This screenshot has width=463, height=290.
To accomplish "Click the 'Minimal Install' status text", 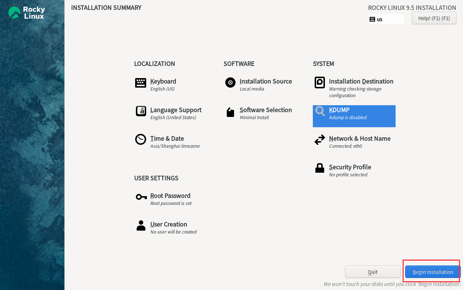I will click(x=254, y=118).
